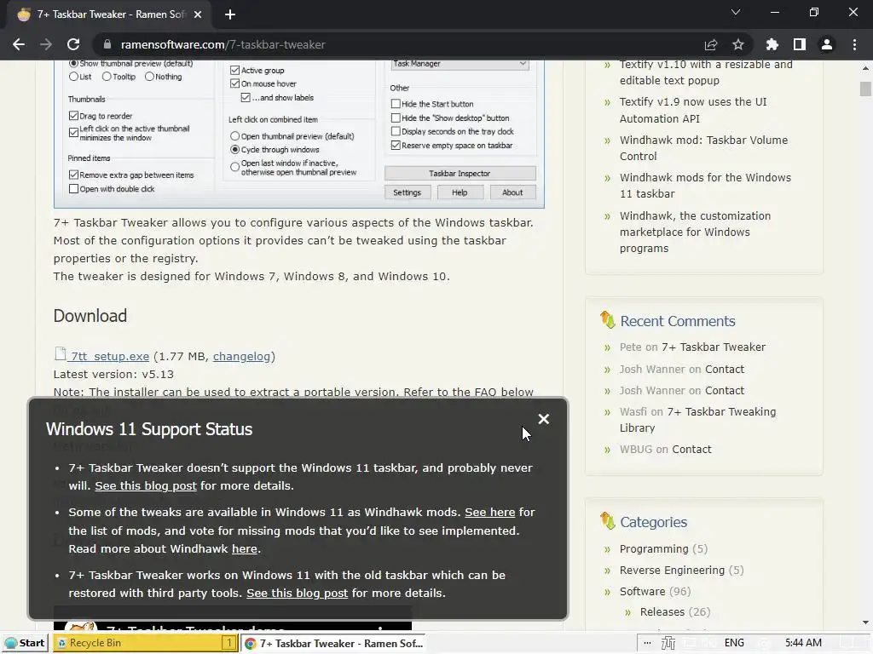Click the Chrome icon in the taskbar button
Image resolution: width=873 pixels, height=654 pixels.
tap(251, 644)
